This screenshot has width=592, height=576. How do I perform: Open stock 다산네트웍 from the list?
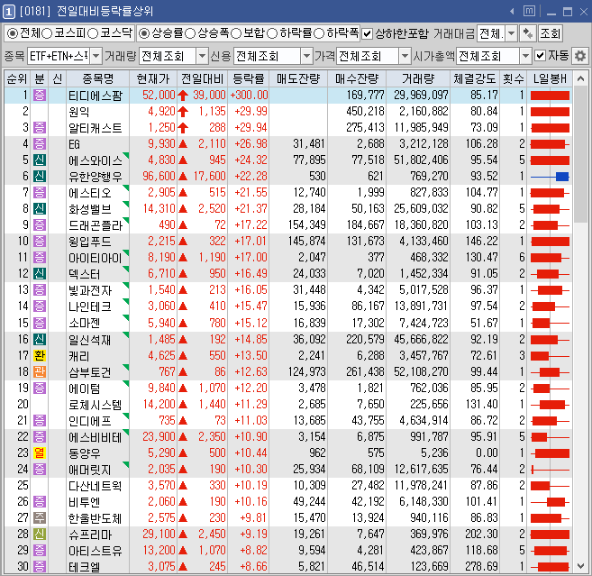[96, 486]
